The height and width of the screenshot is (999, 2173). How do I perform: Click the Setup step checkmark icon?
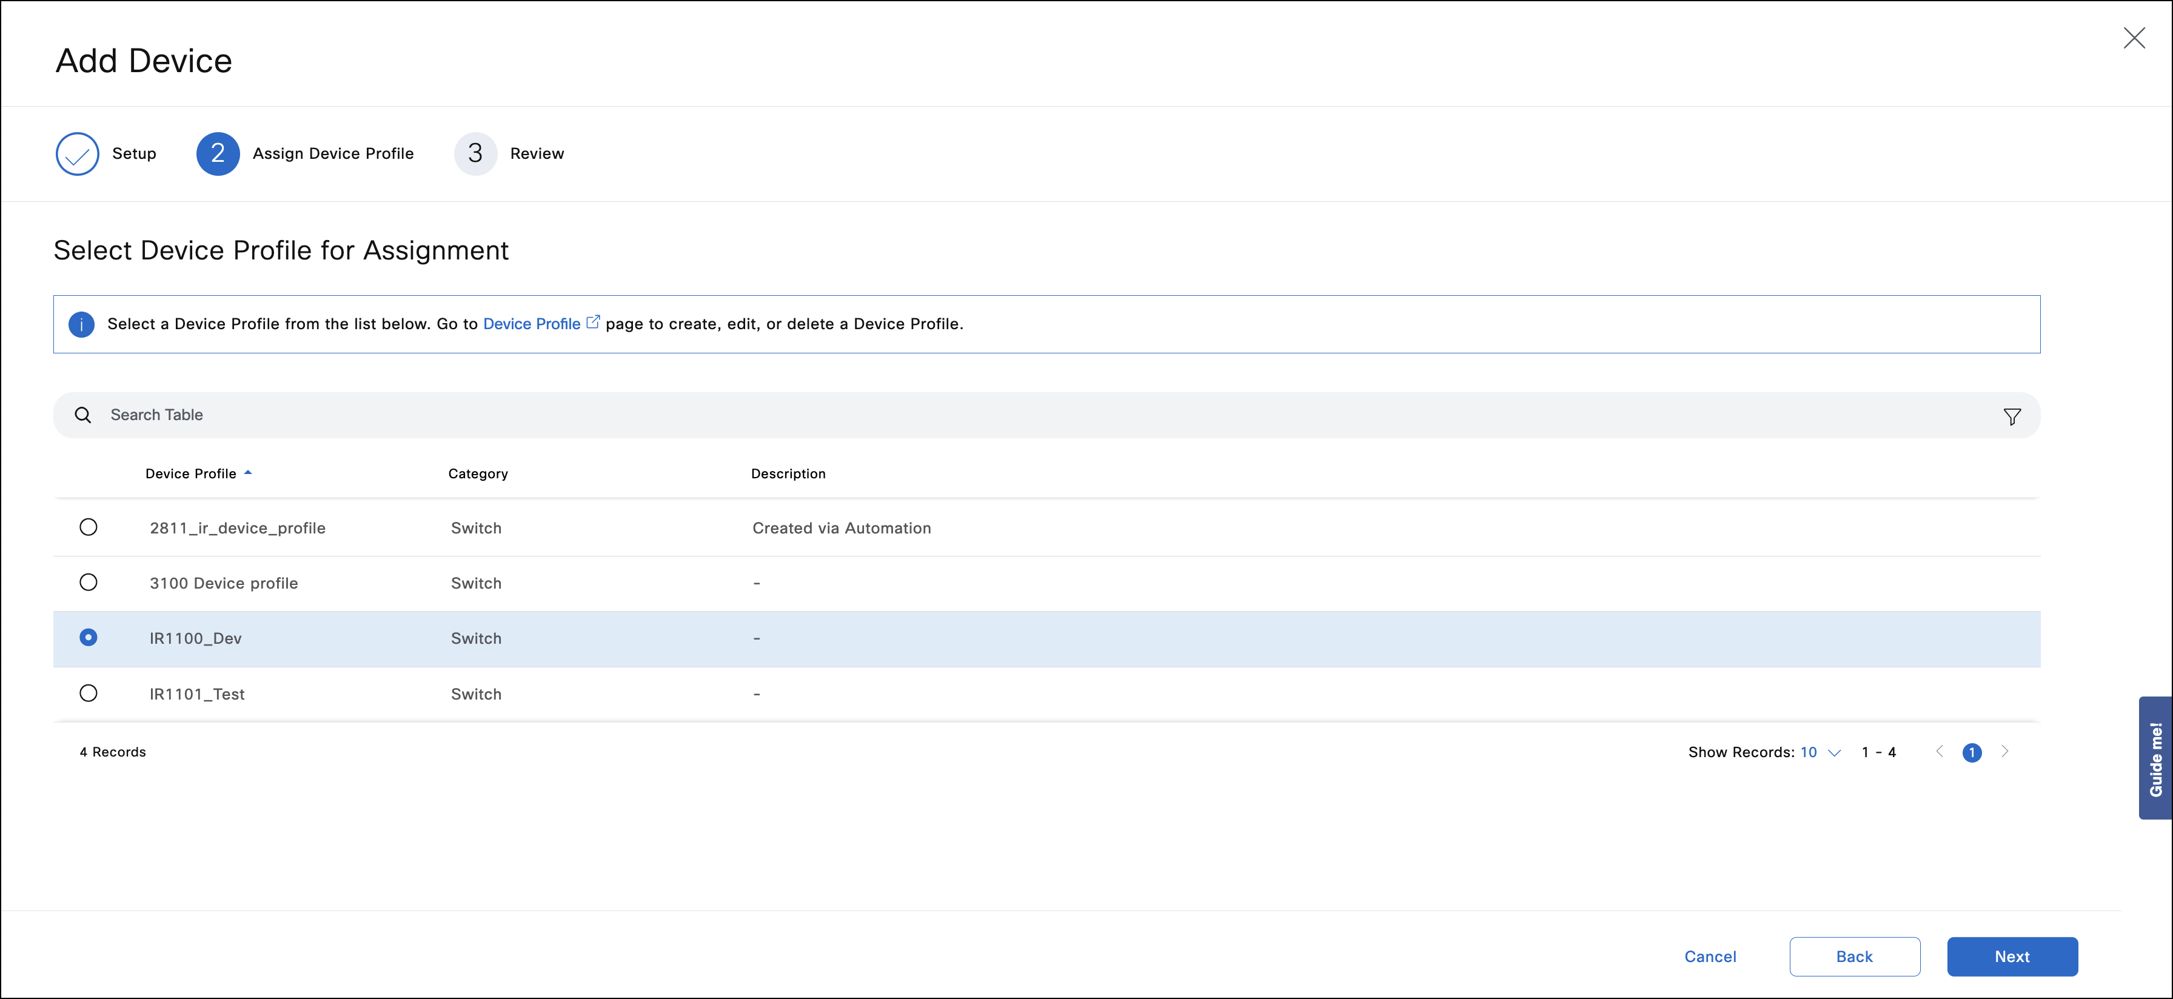click(x=77, y=153)
